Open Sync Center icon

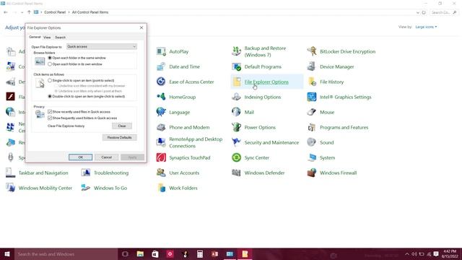[236, 157]
